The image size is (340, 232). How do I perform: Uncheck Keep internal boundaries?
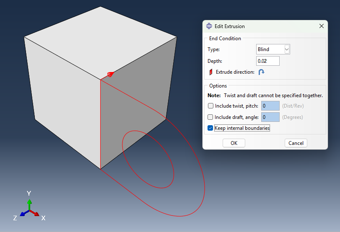(x=210, y=128)
